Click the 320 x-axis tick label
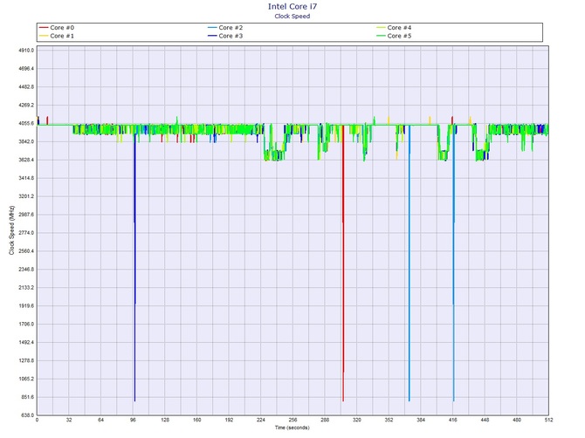Image resolution: width=585 pixels, height=438 pixels. pyautogui.click(x=356, y=420)
